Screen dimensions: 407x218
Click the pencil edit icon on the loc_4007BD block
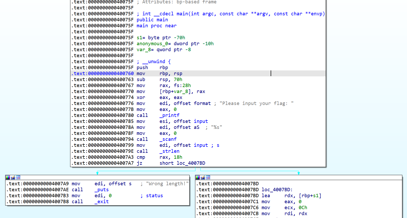[203, 177]
